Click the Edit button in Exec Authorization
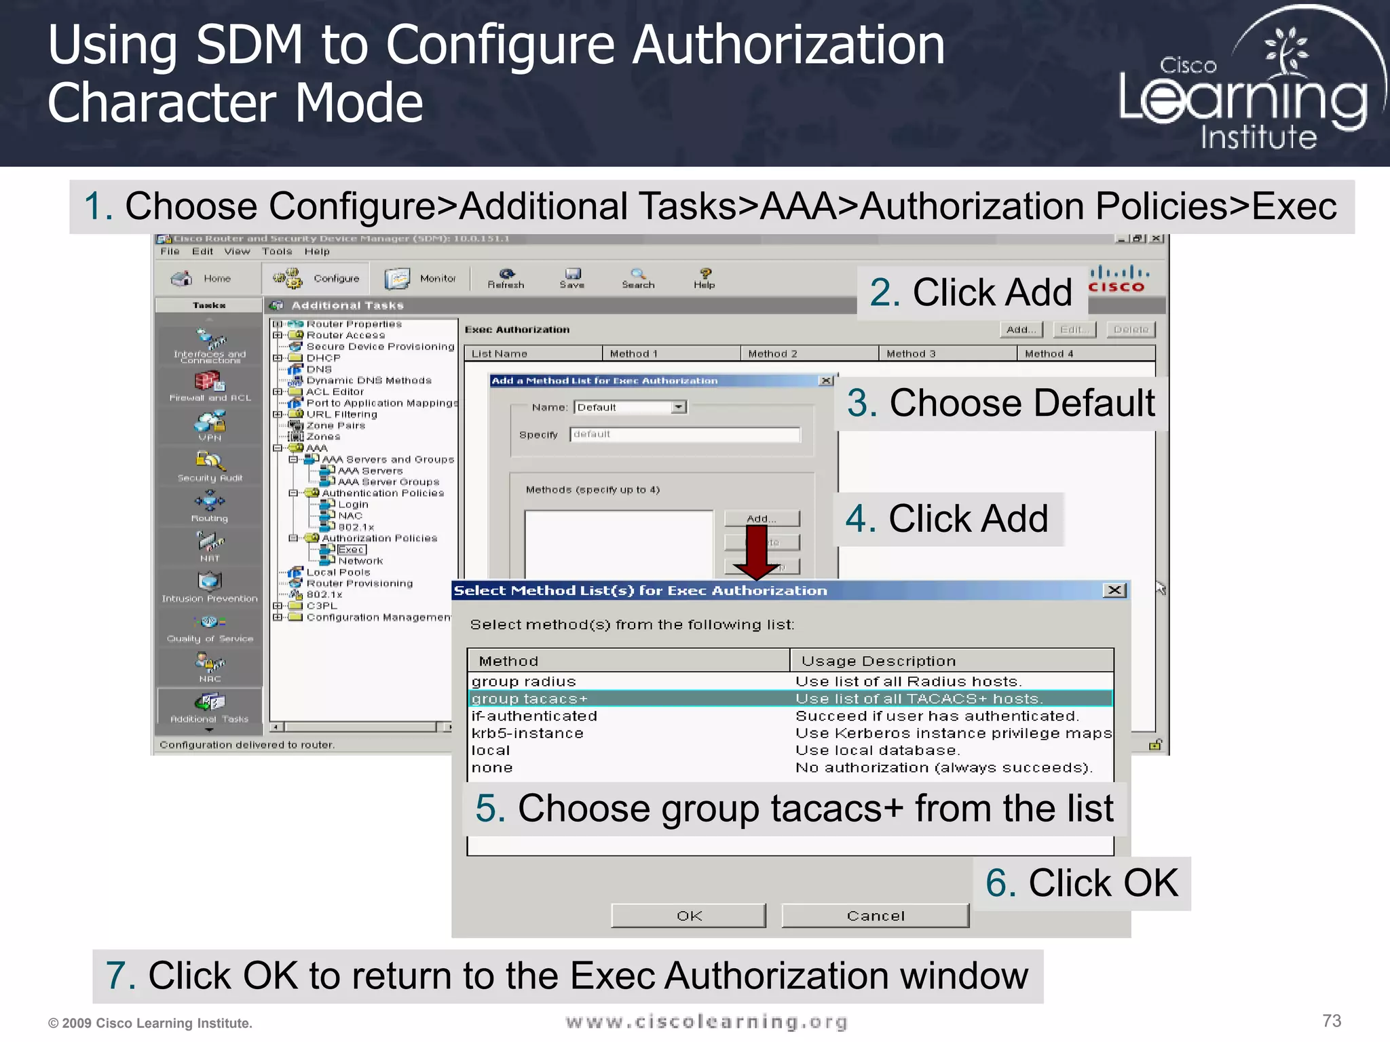Screen dimensions: 1390x1042 (x=1074, y=330)
